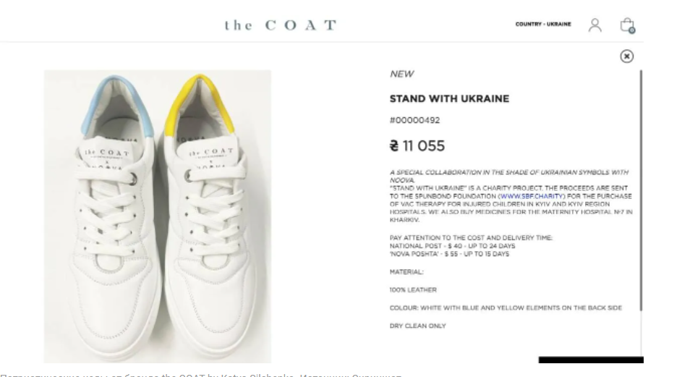Close the product details panel

[x=627, y=56]
